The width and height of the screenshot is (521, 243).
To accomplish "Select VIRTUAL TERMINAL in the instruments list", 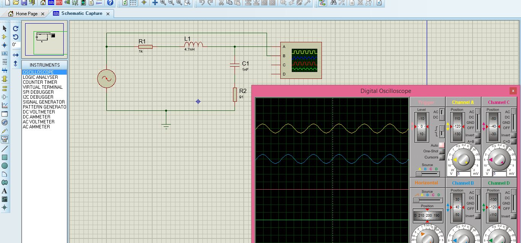I will pyautogui.click(x=44, y=87).
